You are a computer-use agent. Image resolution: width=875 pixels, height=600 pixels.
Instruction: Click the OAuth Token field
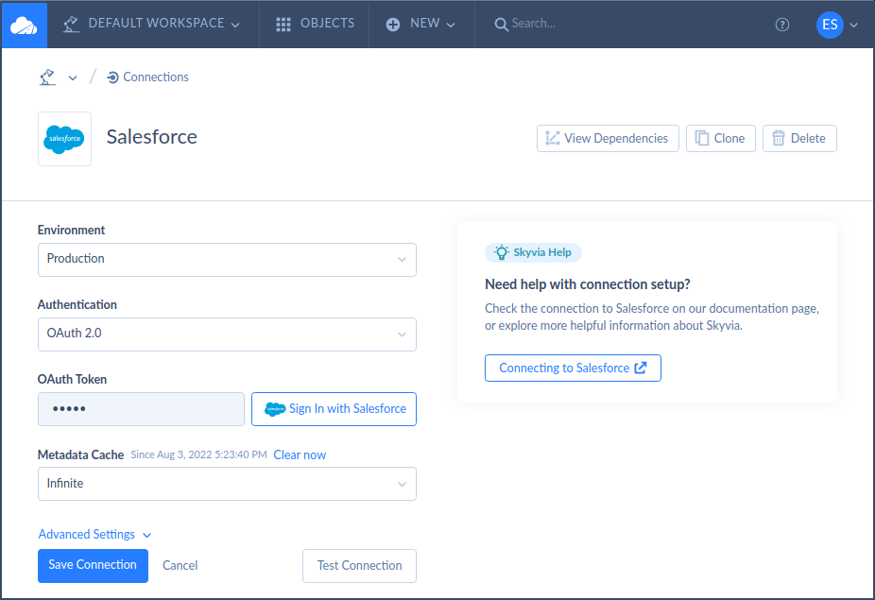pyautogui.click(x=141, y=409)
